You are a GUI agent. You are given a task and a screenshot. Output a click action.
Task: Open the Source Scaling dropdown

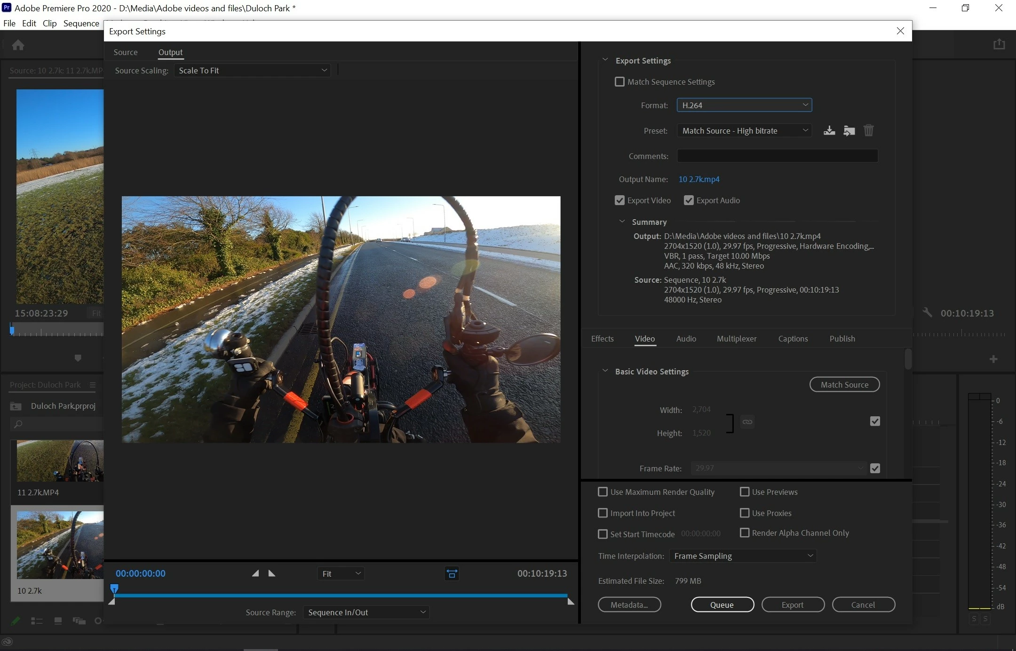click(253, 71)
